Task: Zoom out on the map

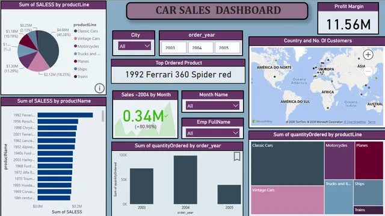Action: tap(368, 71)
